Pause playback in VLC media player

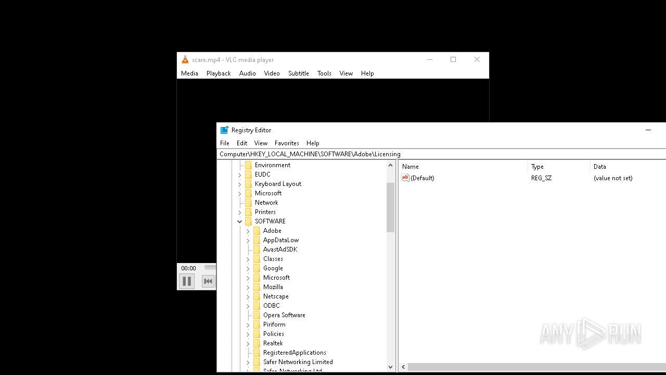pos(187,281)
